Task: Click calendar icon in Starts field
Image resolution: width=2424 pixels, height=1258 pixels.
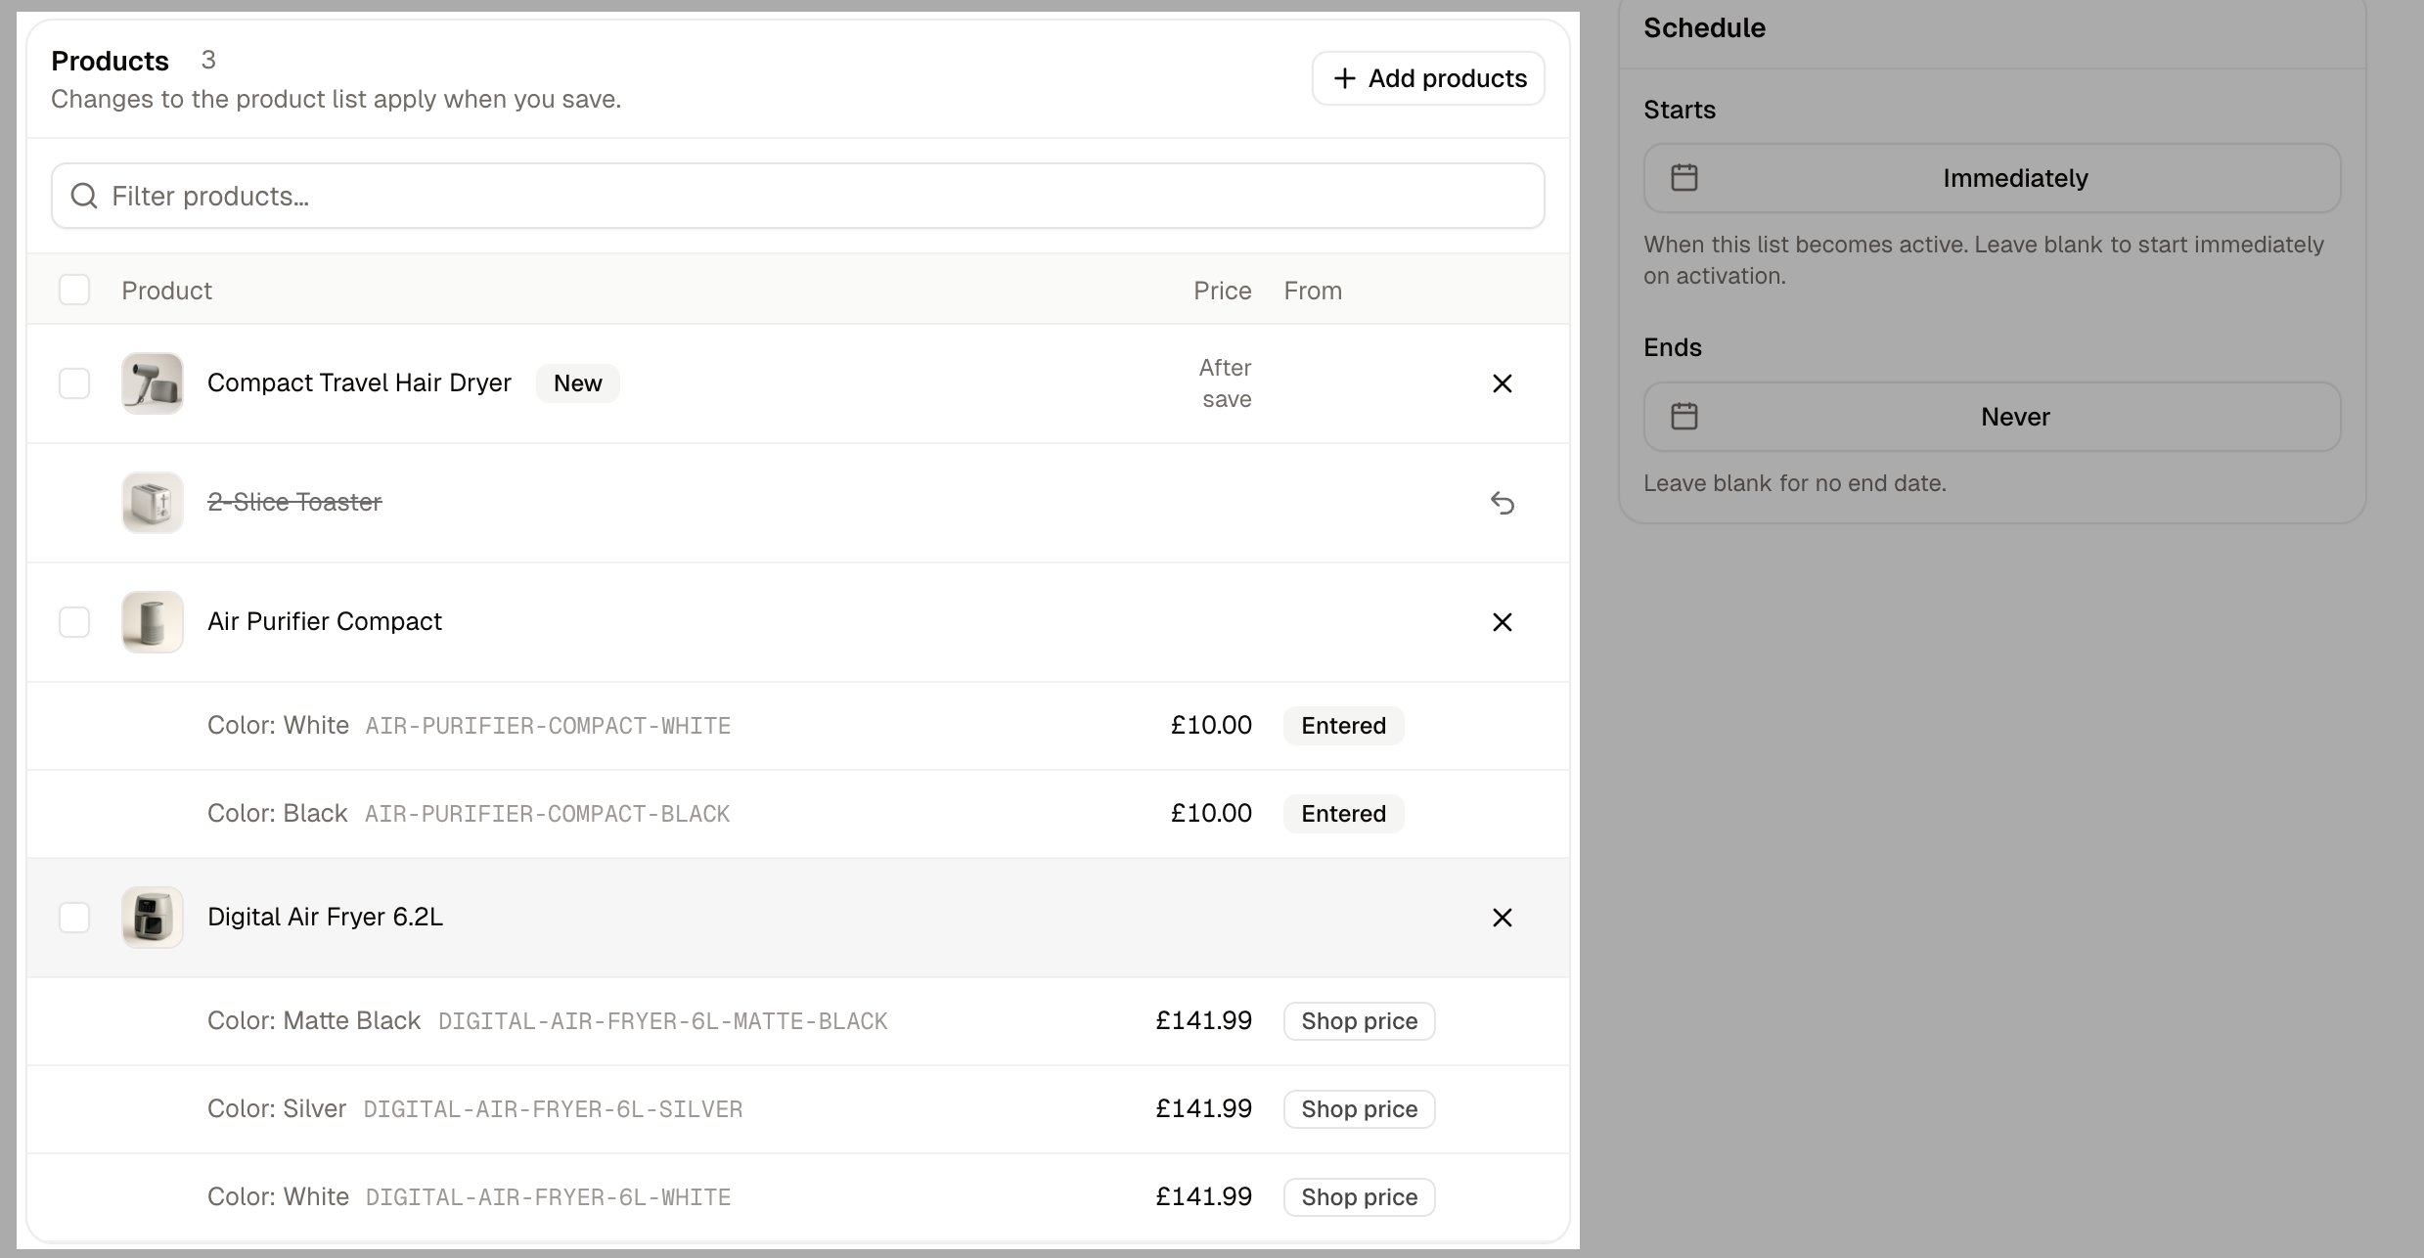Action: pyautogui.click(x=1684, y=178)
